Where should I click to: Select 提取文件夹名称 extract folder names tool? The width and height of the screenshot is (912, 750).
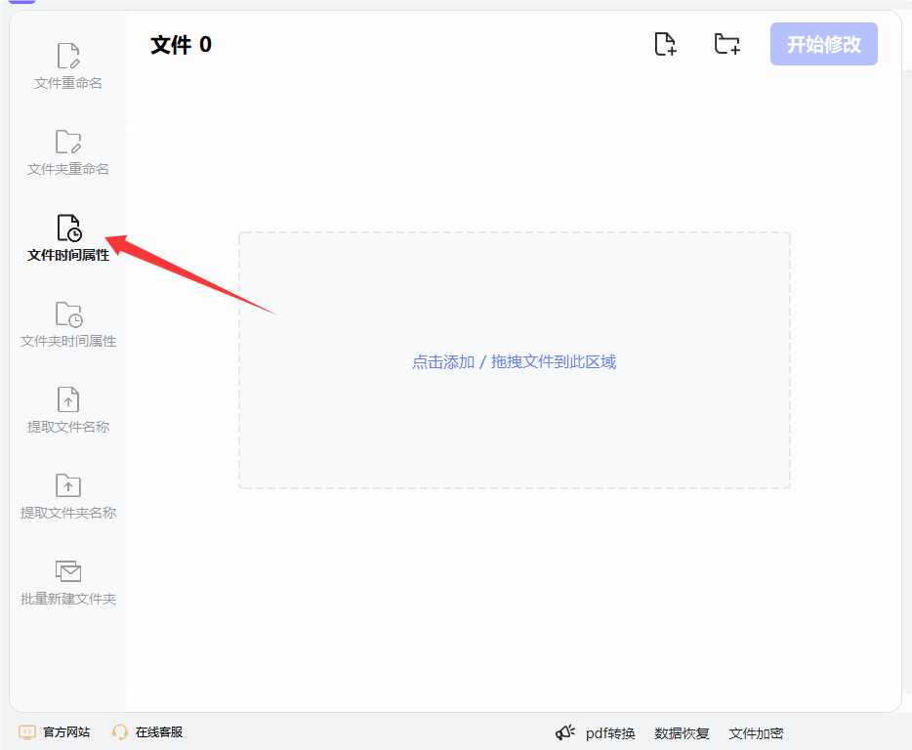pyautogui.click(x=68, y=496)
